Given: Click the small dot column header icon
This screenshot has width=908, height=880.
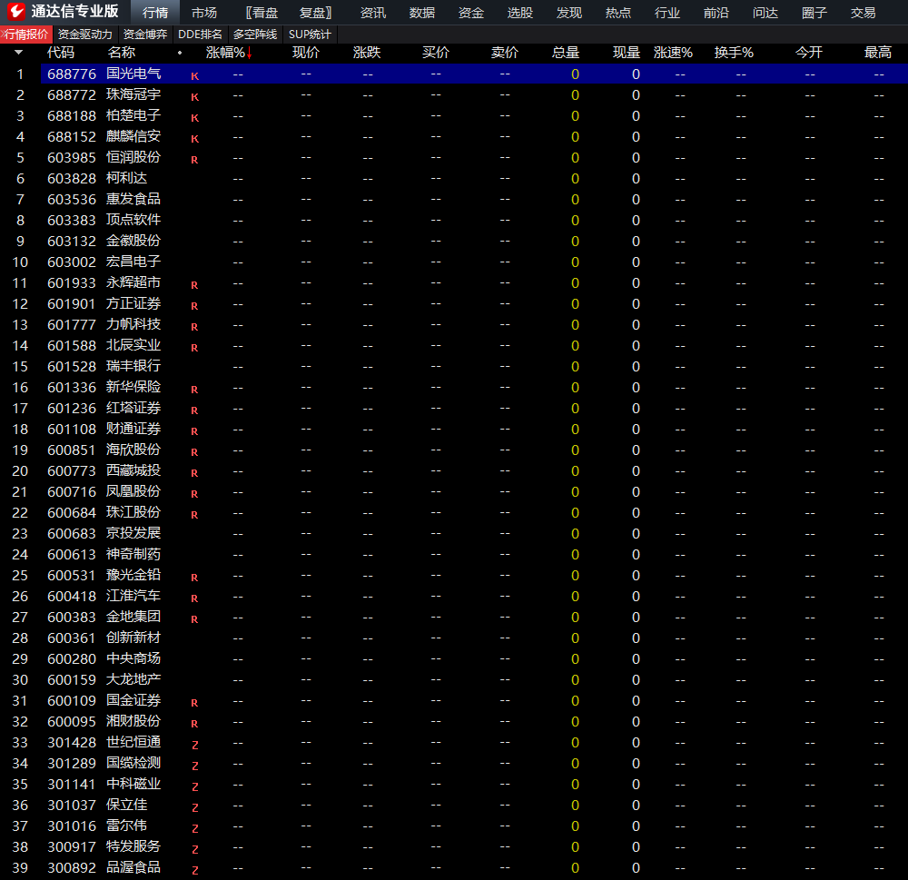Looking at the screenshot, I should 180,53.
